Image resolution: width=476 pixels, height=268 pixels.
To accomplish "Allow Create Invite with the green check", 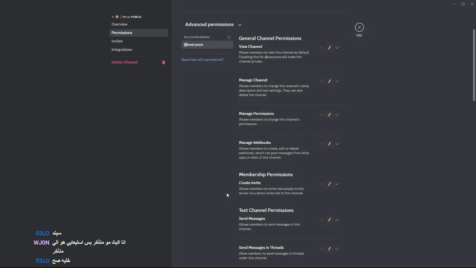I will pos(337,184).
